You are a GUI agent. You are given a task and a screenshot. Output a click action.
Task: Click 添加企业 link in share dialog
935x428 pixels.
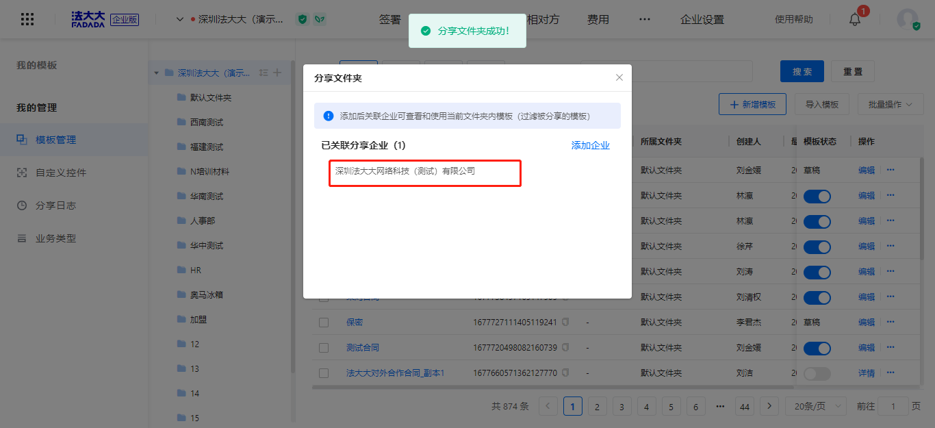pos(591,145)
